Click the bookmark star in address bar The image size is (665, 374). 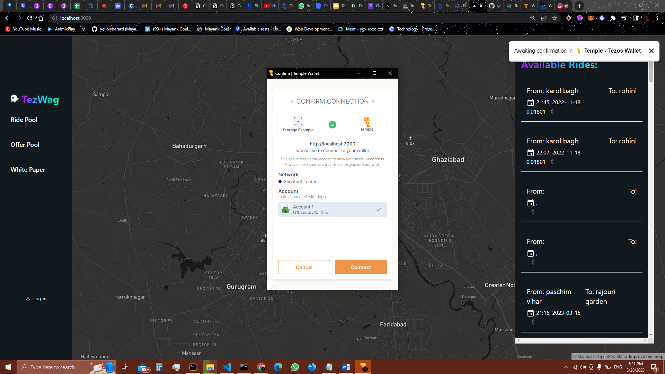tap(555, 18)
